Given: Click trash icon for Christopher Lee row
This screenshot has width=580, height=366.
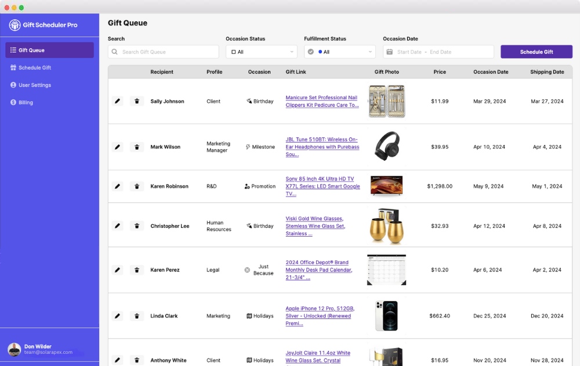Looking at the screenshot, I should point(137,226).
